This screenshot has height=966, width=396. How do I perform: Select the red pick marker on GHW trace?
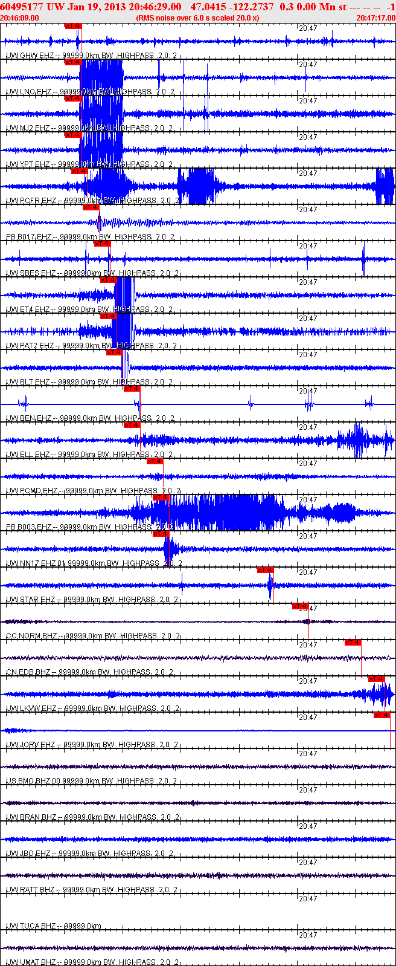click(73, 26)
